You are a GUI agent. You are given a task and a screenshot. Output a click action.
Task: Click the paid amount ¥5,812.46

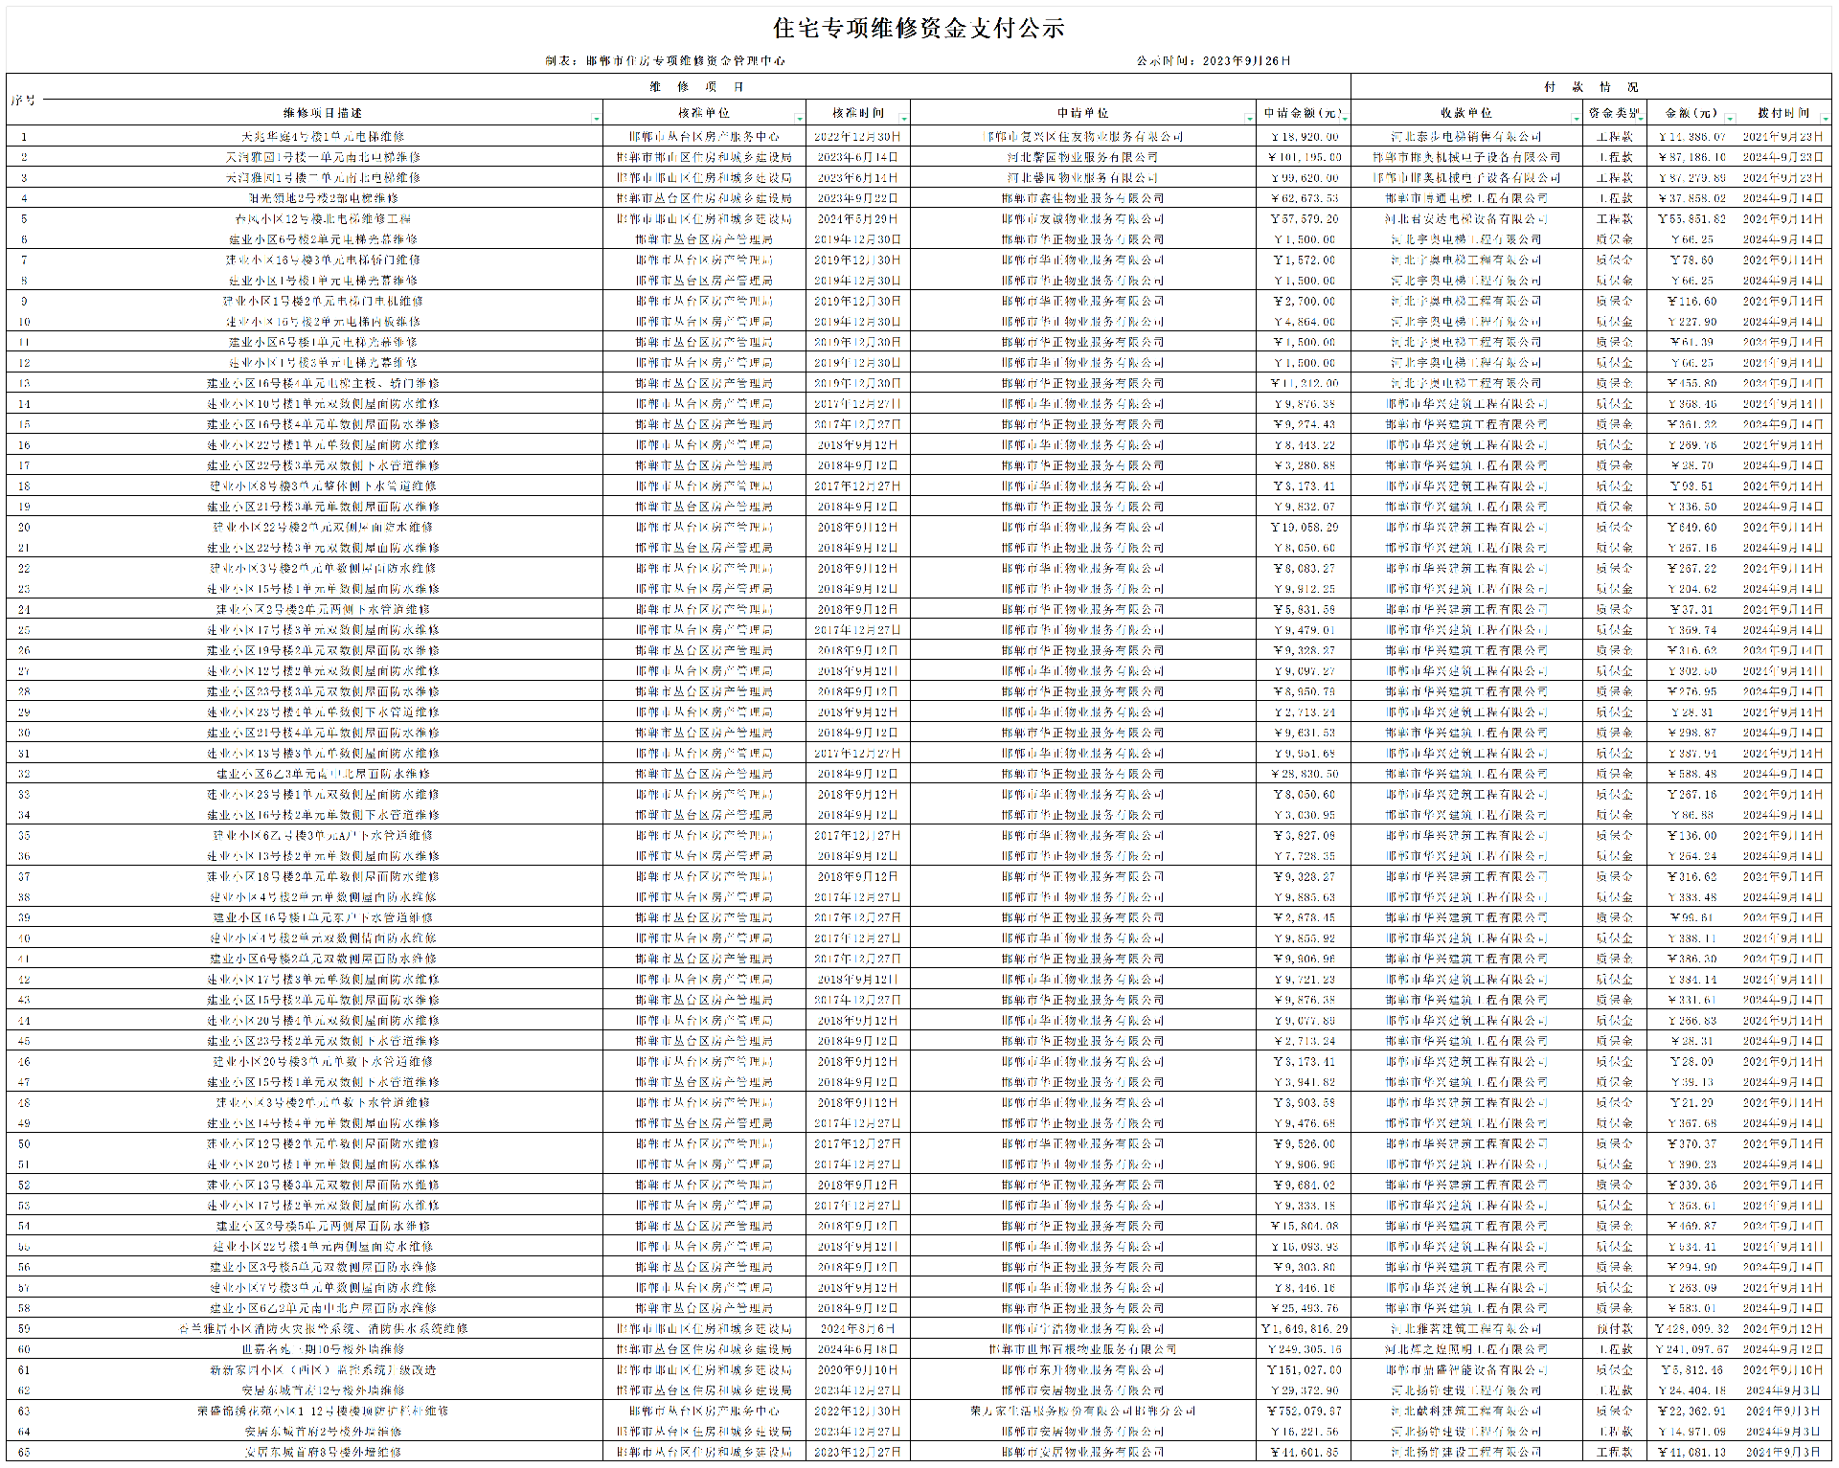point(1691,1370)
